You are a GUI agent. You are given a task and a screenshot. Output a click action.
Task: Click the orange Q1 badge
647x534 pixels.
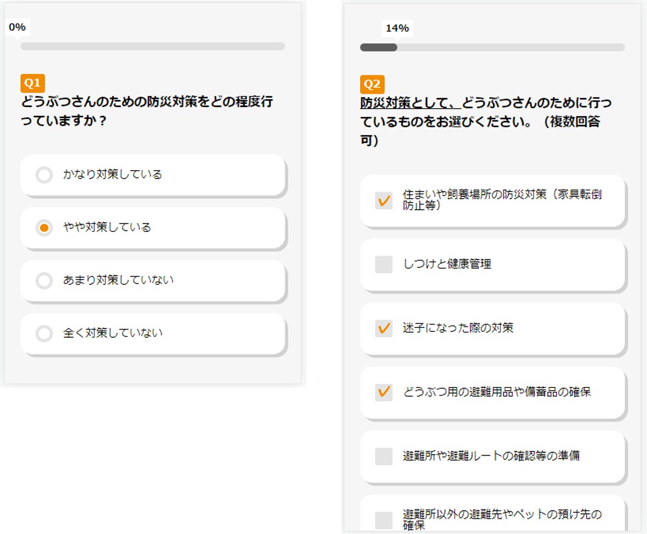(x=32, y=83)
